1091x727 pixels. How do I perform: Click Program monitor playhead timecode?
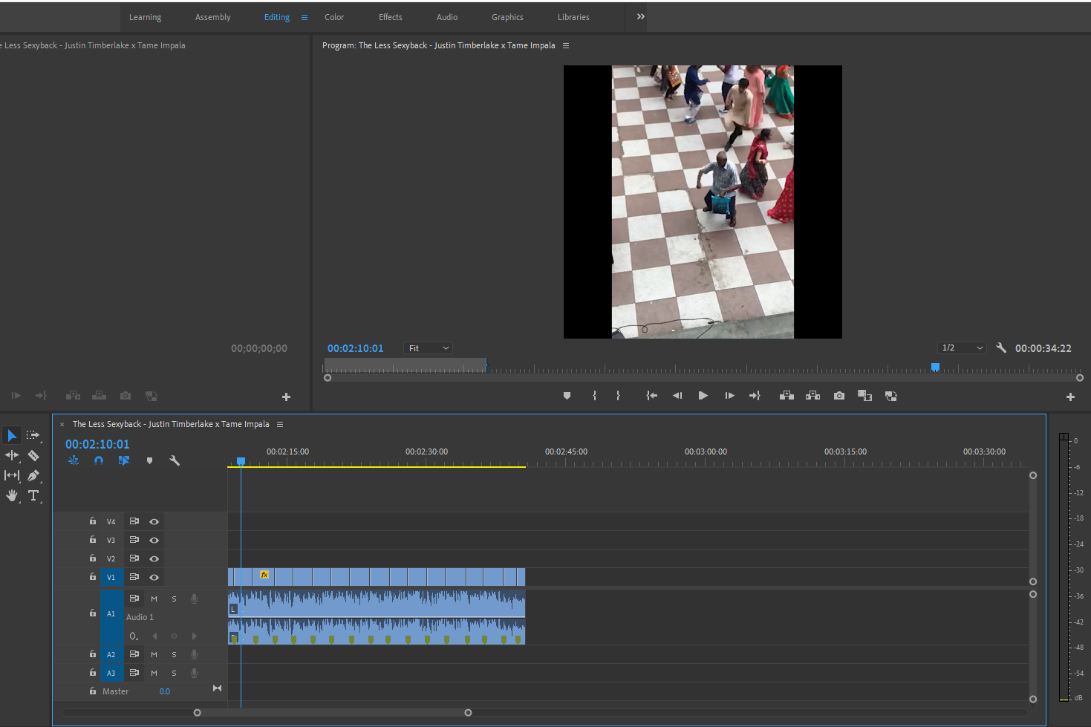[x=356, y=348]
